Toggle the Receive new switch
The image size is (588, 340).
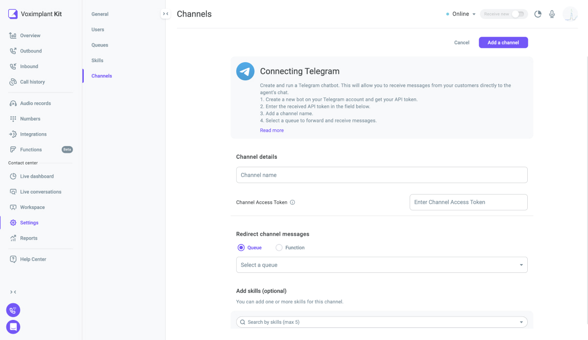518,14
